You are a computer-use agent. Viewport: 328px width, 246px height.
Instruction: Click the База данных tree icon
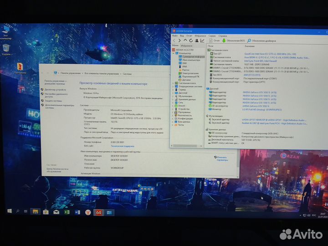tap(176, 122)
